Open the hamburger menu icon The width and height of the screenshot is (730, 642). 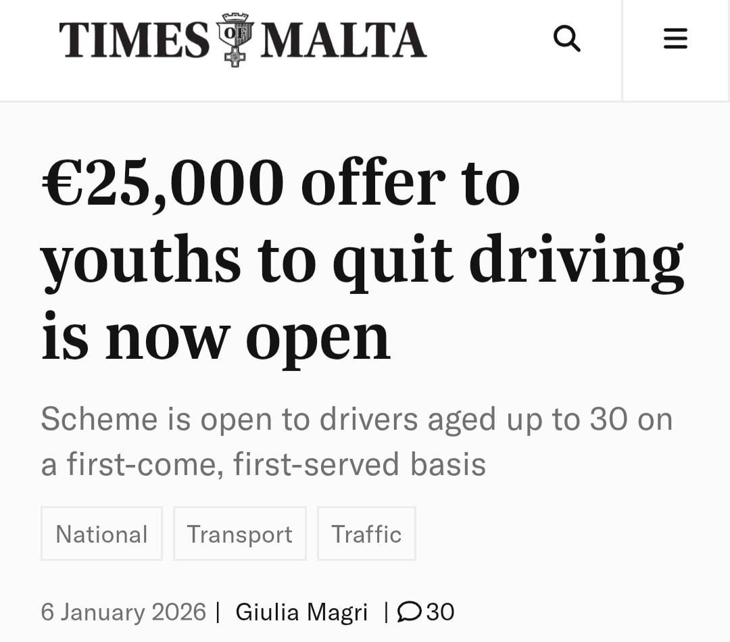(675, 39)
